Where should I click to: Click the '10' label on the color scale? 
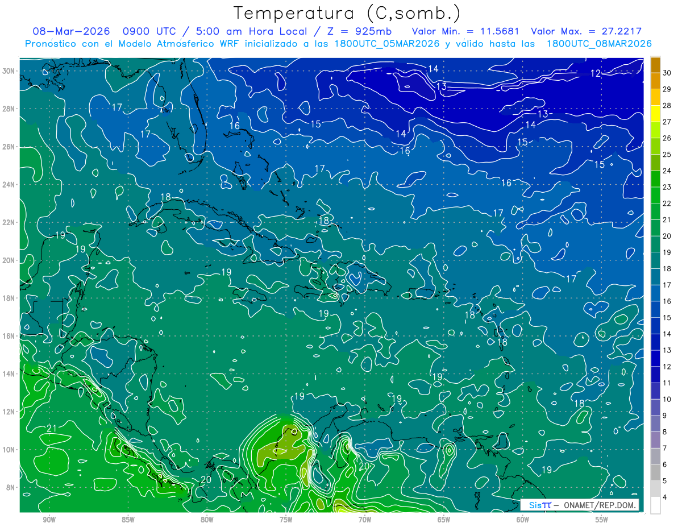tap(667, 400)
